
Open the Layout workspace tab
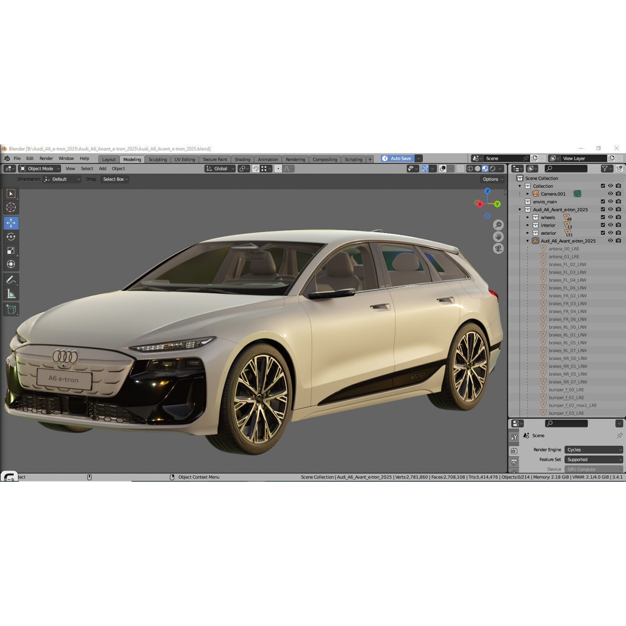(108, 159)
